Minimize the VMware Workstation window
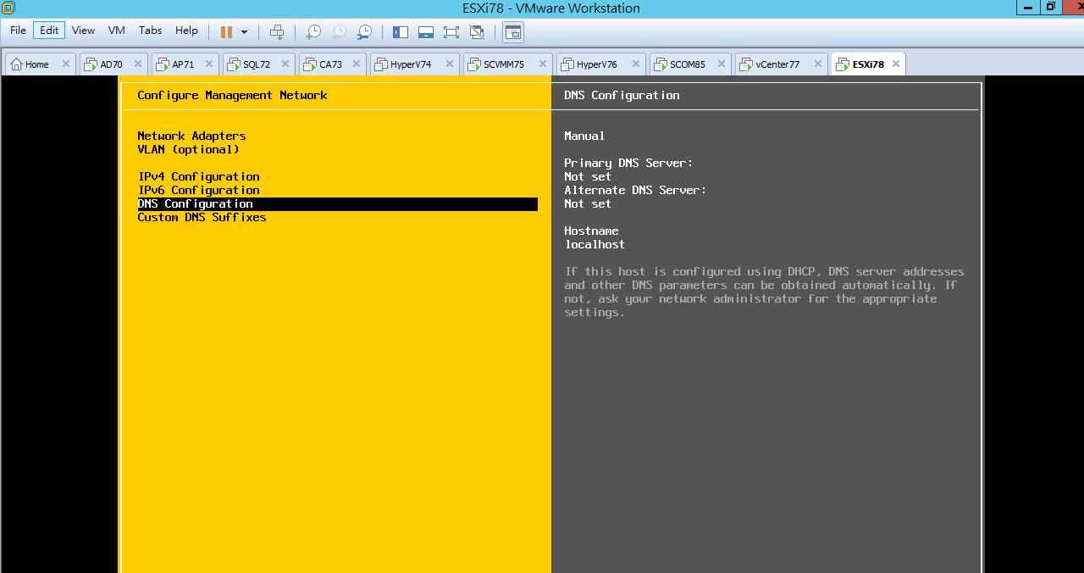This screenshot has width=1084, height=573. [x=1028, y=7]
